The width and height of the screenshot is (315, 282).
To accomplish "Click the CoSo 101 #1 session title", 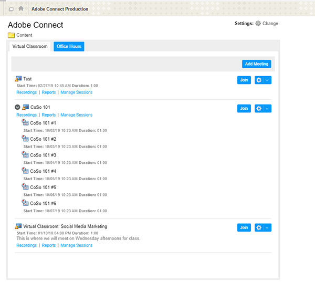I will (43, 123).
